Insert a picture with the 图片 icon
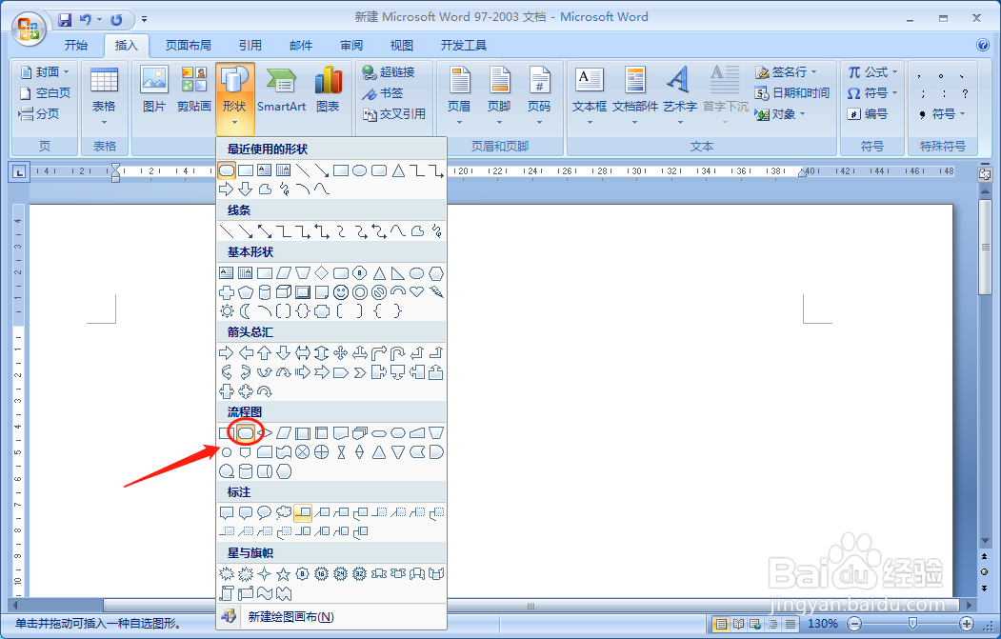Screen dimensions: 1001x639 coord(154,90)
